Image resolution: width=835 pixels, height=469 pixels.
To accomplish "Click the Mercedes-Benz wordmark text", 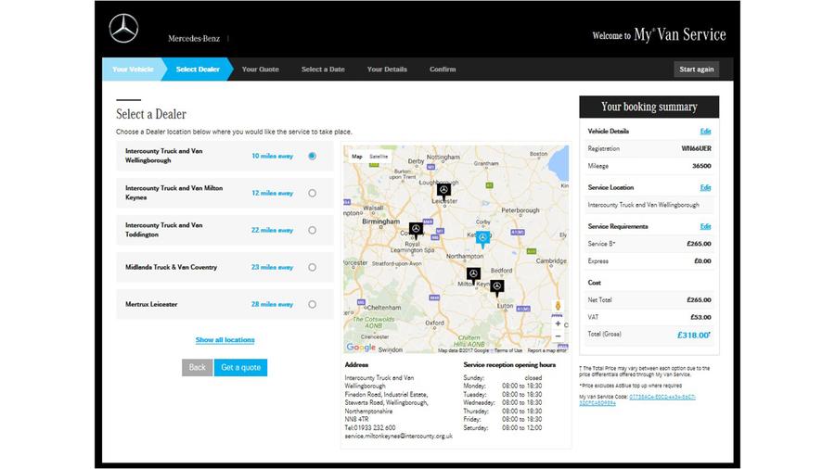I will pos(194,38).
